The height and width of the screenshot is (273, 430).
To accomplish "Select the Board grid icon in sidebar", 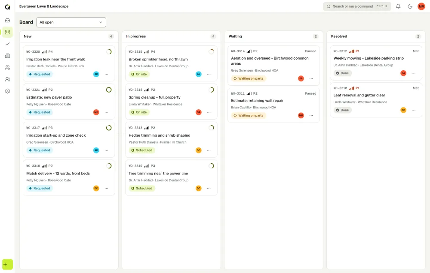I will pos(7,32).
